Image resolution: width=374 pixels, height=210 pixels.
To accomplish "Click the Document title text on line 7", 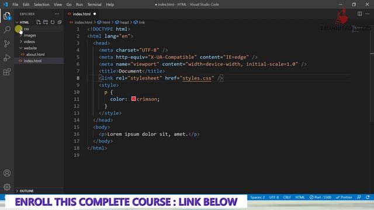I will [130, 71].
